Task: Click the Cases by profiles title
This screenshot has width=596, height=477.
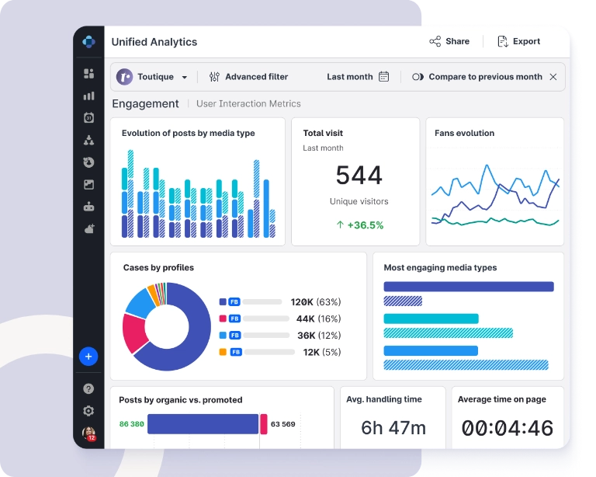Action: coord(158,268)
